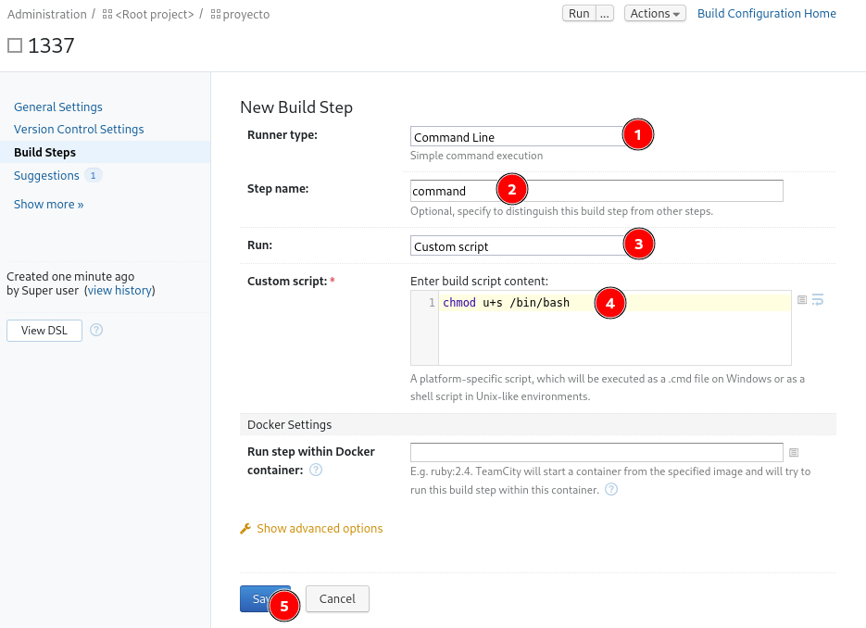This screenshot has height=628, width=866.
Task: Click the view history link
Action: pos(119,291)
